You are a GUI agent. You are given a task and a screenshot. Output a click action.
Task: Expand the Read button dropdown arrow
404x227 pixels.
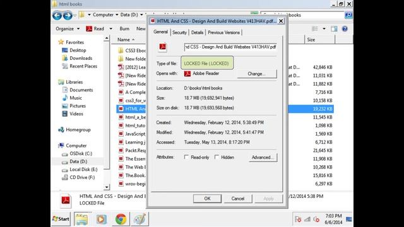pyautogui.click(x=111, y=28)
